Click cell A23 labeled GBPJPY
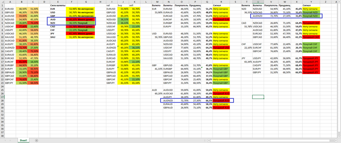This screenshot has width=341, height=143. click(10, 83)
